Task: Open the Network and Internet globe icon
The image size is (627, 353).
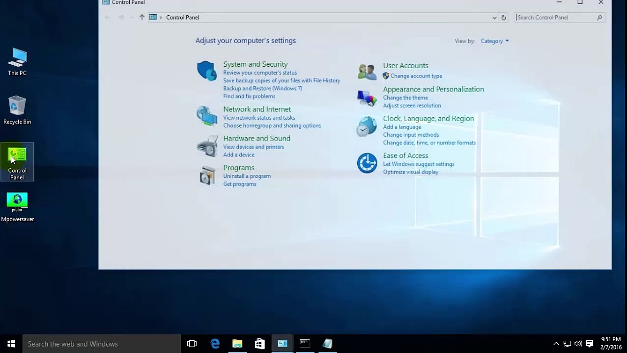Action: 207,116
